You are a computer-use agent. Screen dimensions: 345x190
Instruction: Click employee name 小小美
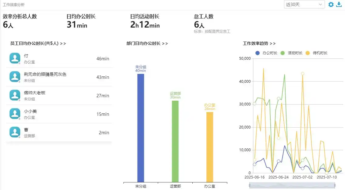30,111
